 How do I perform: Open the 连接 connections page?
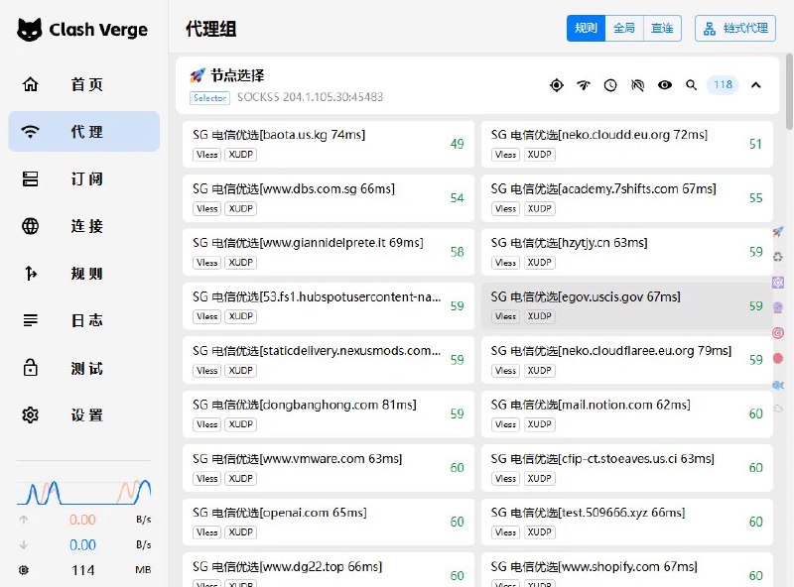click(x=84, y=226)
